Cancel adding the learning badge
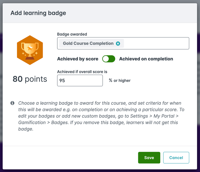Image resolution: width=200 pixels, height=172 pixels. coord(176,158)
